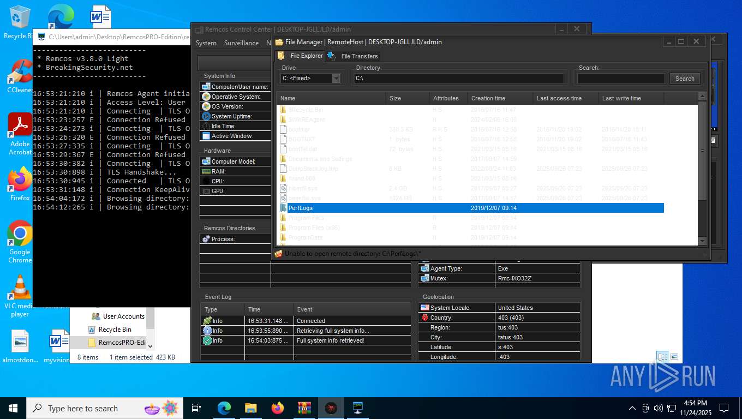Open the myvision Word document on desktop
Screen dimensions: 742x419
coord(57,346)
